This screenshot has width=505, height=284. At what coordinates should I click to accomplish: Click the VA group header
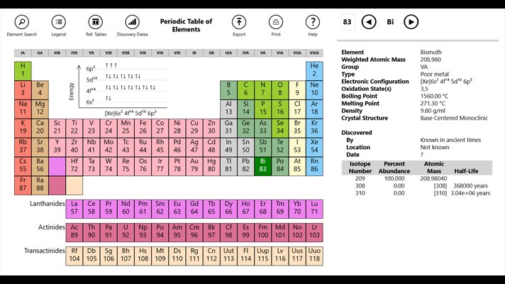pyautogui.click(x=263, y=53)
